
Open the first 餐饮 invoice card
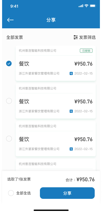[x=56, y=63]
